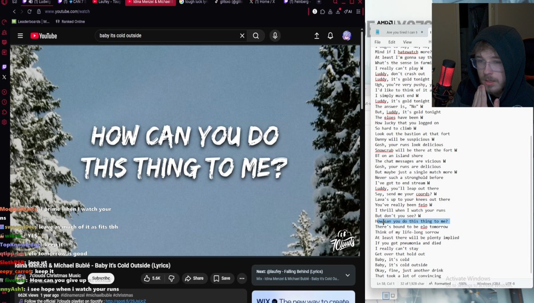Open Notepad Edit menu
The image size is (534, 303).
[392, 42]
